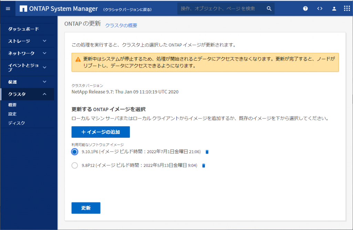Viewport: 353px width, 230px height.
Task: Select the 9.8P12 image radio button
Action: pyautogui.click(x=75, y=166)
